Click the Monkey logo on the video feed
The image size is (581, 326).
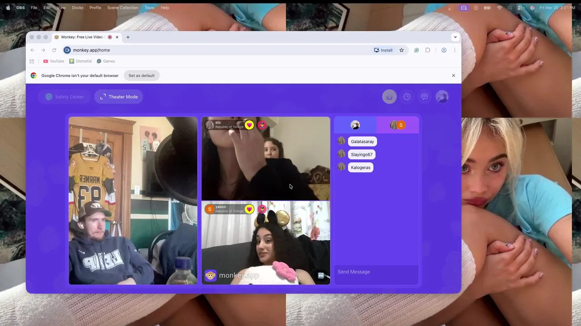coord(210,275)
